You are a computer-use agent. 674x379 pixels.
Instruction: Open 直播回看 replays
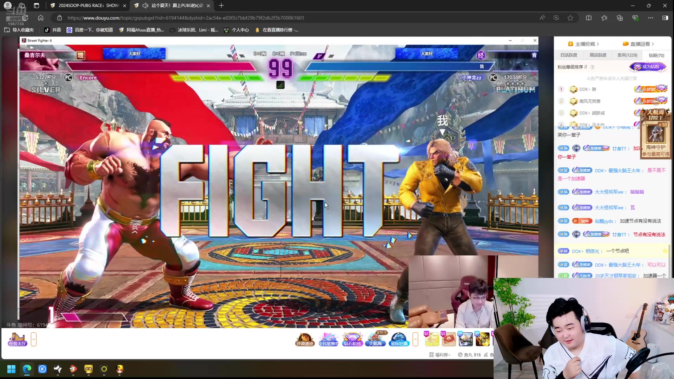(638, 44)
